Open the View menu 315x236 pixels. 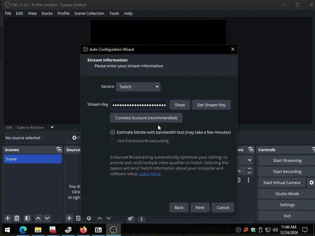pyautogui.click(x=32, y=13)
